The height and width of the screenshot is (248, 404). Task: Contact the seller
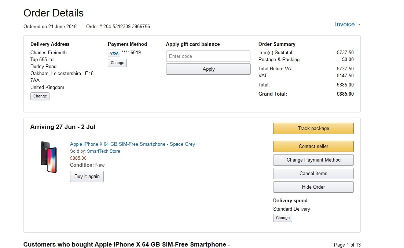tap(313, 147)
